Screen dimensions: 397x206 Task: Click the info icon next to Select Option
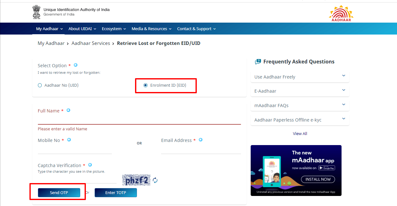[x=75, y=65]
